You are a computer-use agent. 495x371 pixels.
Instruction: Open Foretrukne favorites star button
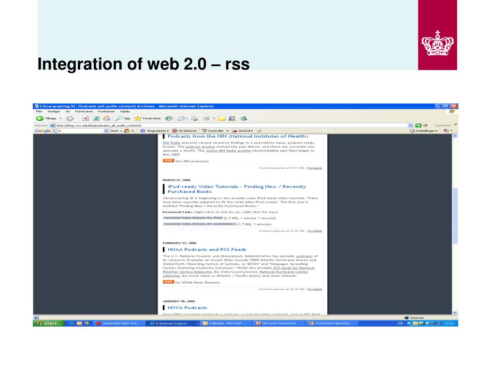point(147,119)
